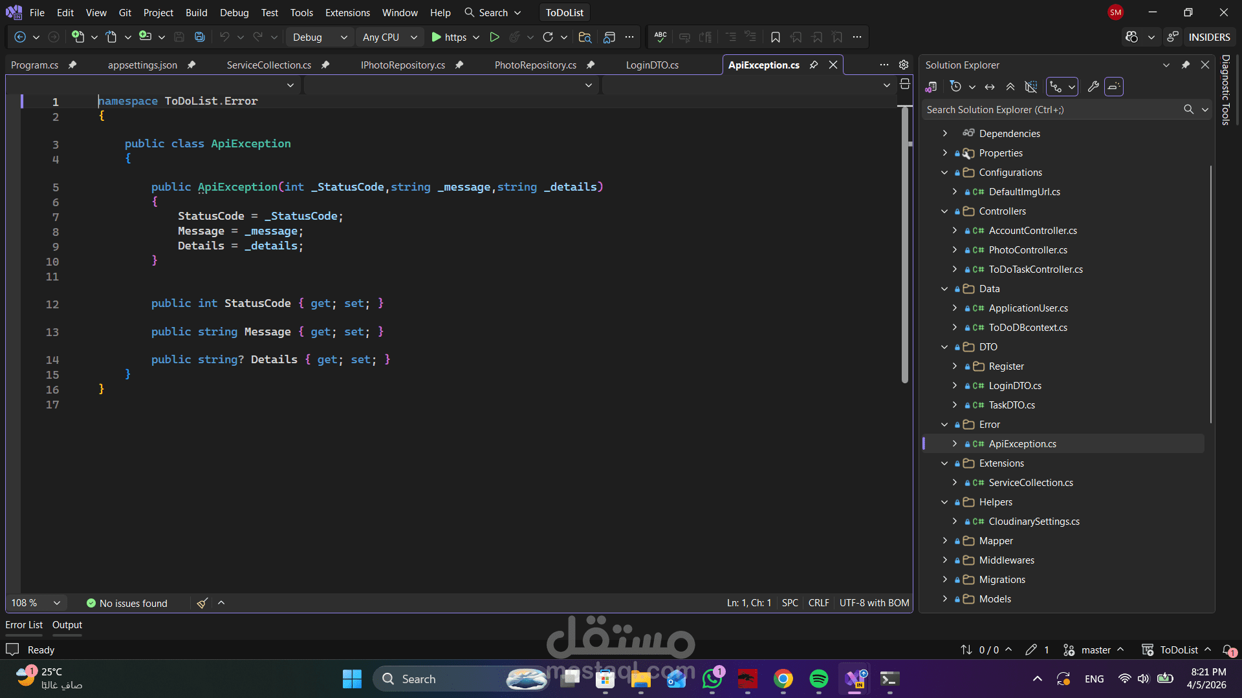The width and height of the screenshot is (1242, 698).
Task: Click the Save All toolbar icon
Action: pyautogui.click(x=200, y=37)
